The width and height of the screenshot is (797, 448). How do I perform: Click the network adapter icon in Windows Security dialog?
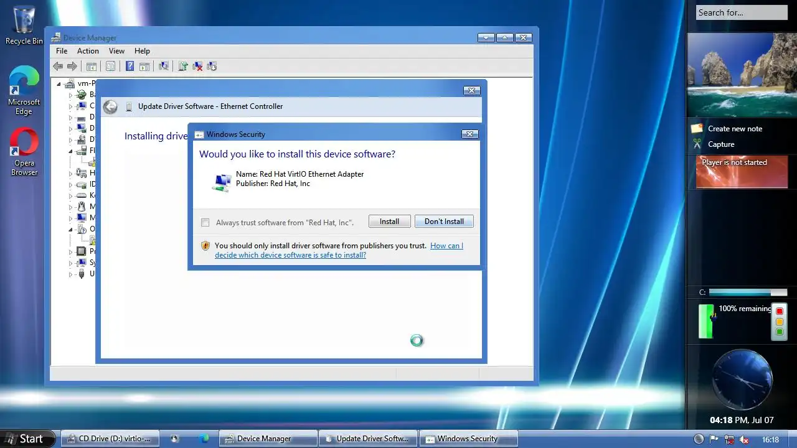point(222,182)
